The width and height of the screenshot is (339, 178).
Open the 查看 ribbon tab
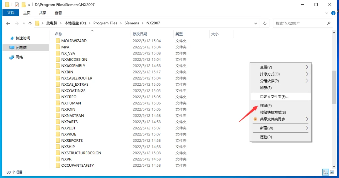pyautogui.click(x=58, y=13)
